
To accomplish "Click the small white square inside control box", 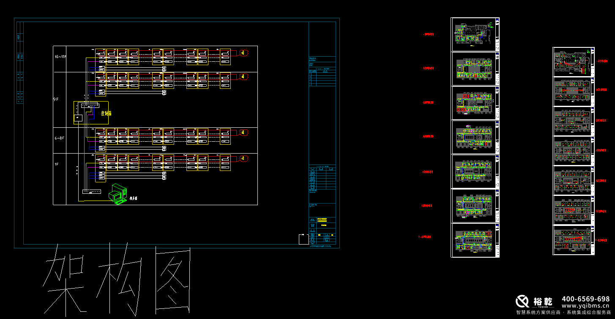I will pos(78,118).
